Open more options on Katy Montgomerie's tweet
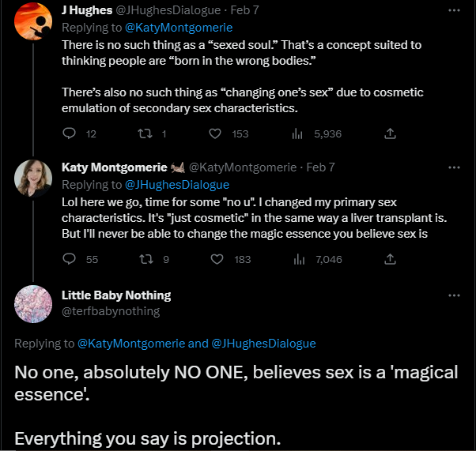This screenshot has height=451, width=476. (x=454, y=167)
